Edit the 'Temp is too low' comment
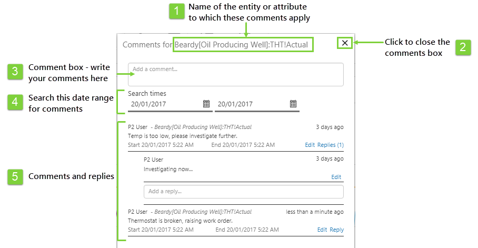This screenshot has width=478, height=248. (x=310, y=145)
